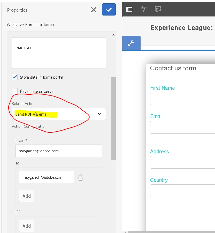215x233 pixels.
Task: Click the First Name form field
Action: pyautogui.click(x=183, y=99)
